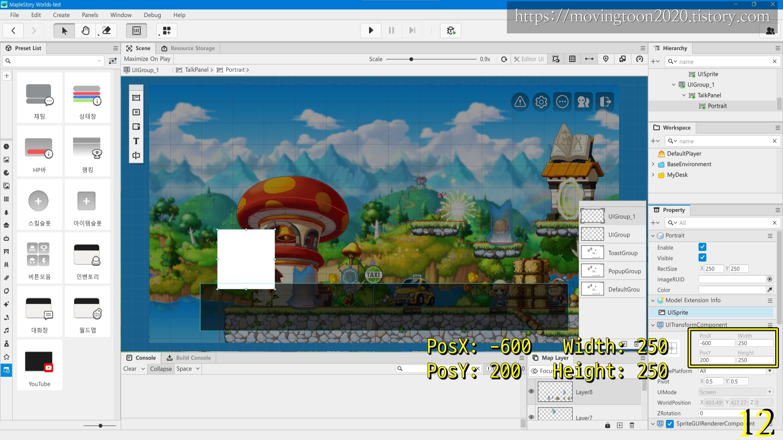This screenshot has height=440, width=783.
Task: Pick color with the eyedropper icon
Action: [x=770, y=290]
